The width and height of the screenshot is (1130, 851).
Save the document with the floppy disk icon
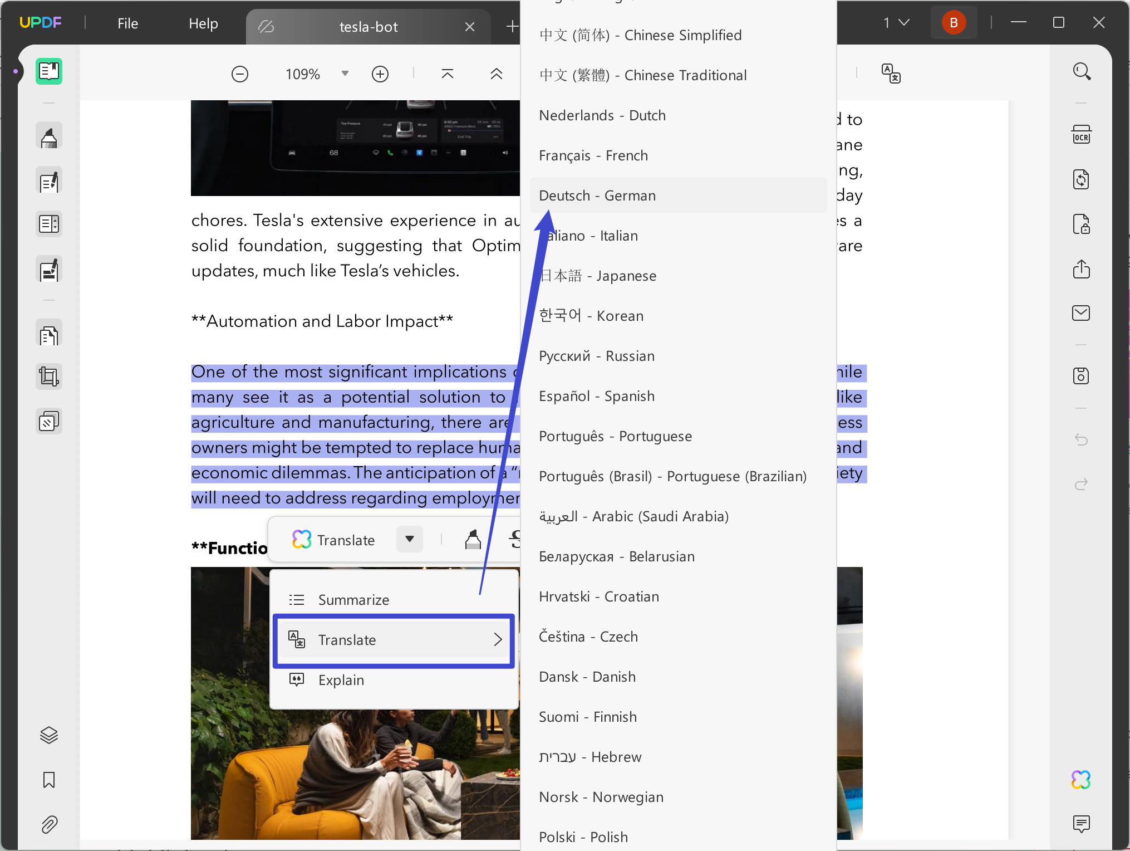(x=1081, y=375)
